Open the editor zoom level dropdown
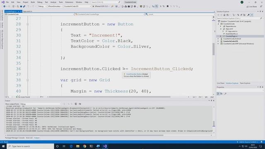The width and height of the screenshot is (265, 149). pos(9,97)
